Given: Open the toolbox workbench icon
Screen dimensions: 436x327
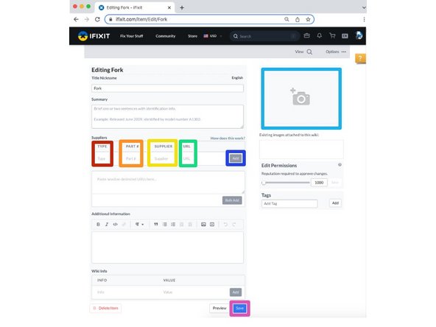Looking at the screenshot, I should [x=306, y=35].
